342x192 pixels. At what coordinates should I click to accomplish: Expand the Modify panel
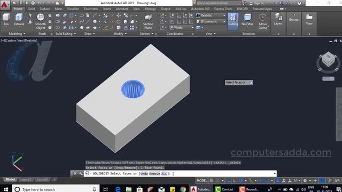point(120,34)
